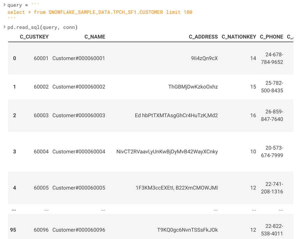Click the C_PHONE column header

coord(271,37)
